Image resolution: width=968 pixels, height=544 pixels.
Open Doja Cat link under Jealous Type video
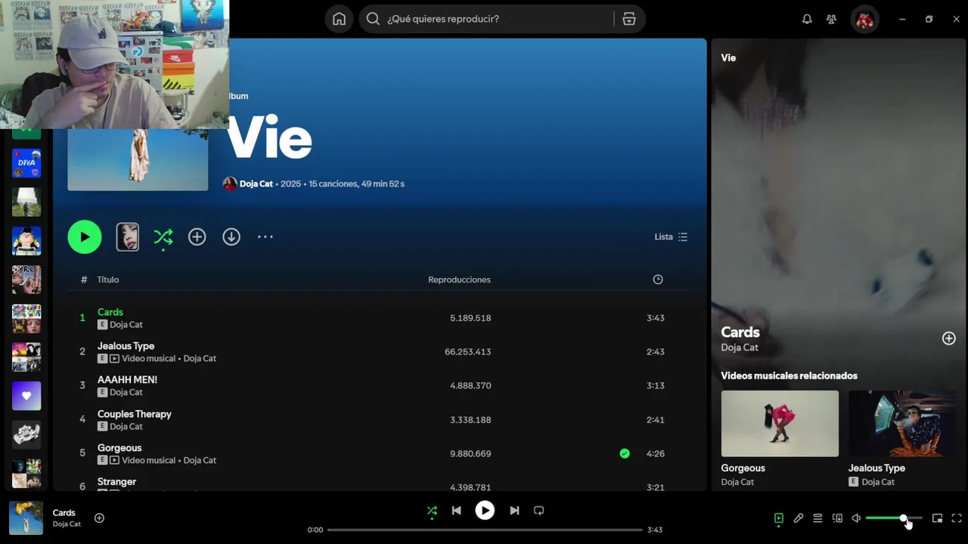click(x=878, y=482)
